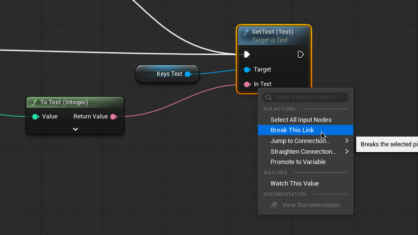The image size is (418, 235).
Task: Click the pink Return Value output pin
Action: pos(113,117)
